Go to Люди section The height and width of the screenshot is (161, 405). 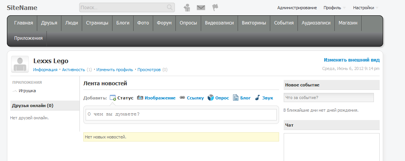pyautogui.click(x=71, y=23)
